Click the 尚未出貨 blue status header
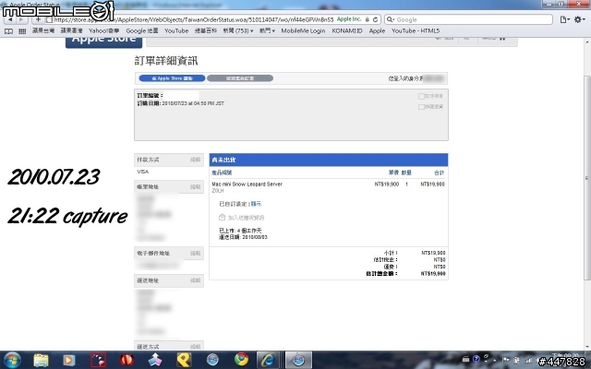 coord(329,160)
